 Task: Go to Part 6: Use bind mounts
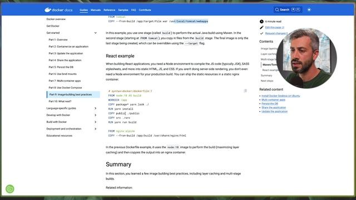pos(63,74)
